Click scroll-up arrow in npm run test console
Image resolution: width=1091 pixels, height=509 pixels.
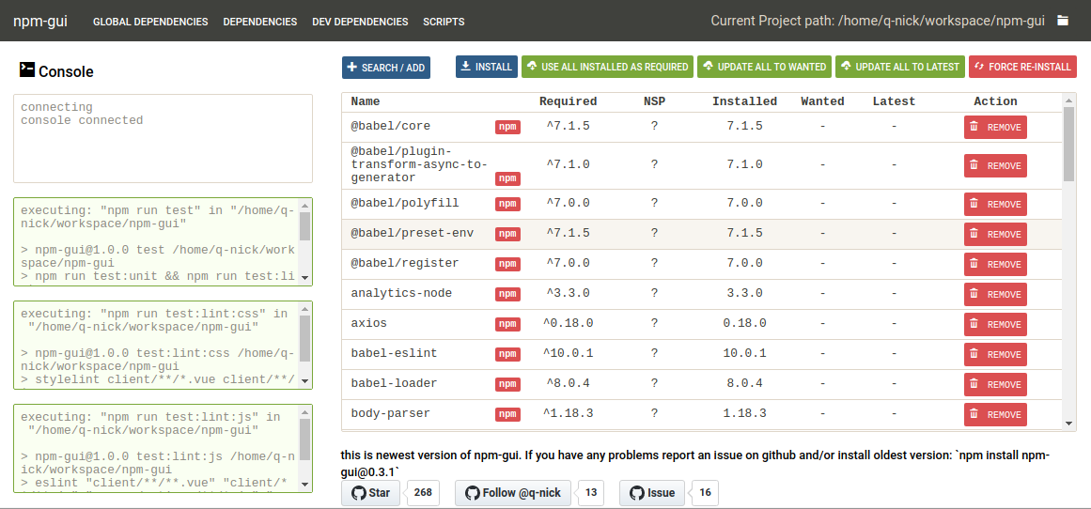coord(304,206)
